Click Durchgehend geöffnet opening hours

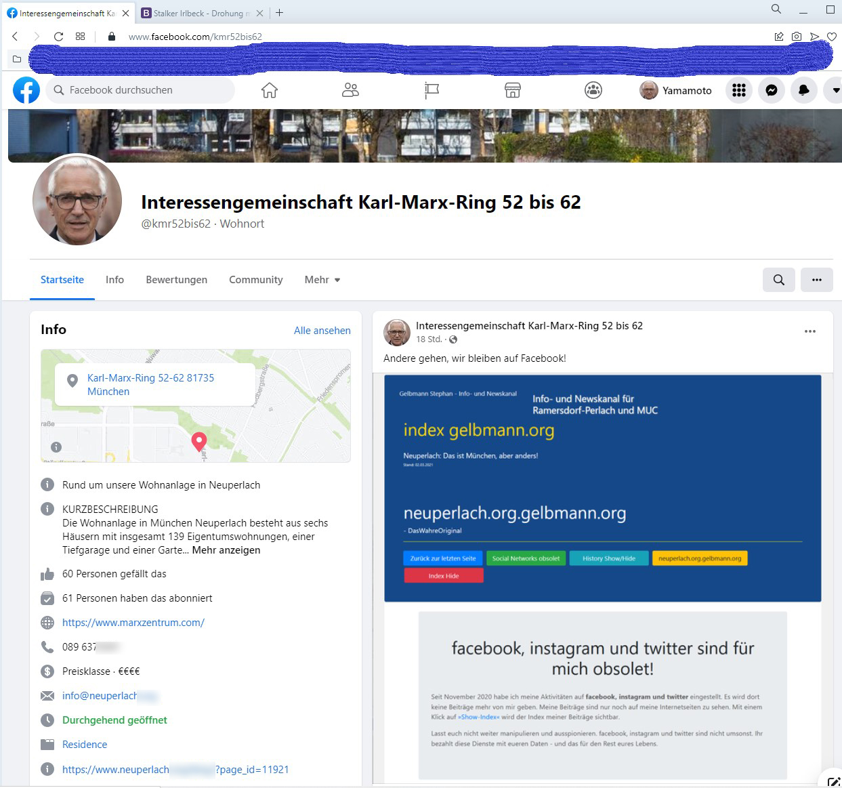coord(114,720)
